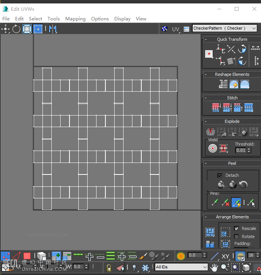Click first Stitch icon with down arrow

216,107
